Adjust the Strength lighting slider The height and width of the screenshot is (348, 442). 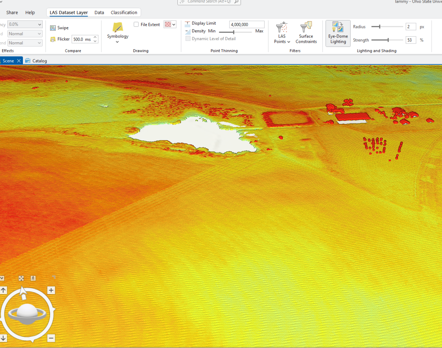pos(387,40)
